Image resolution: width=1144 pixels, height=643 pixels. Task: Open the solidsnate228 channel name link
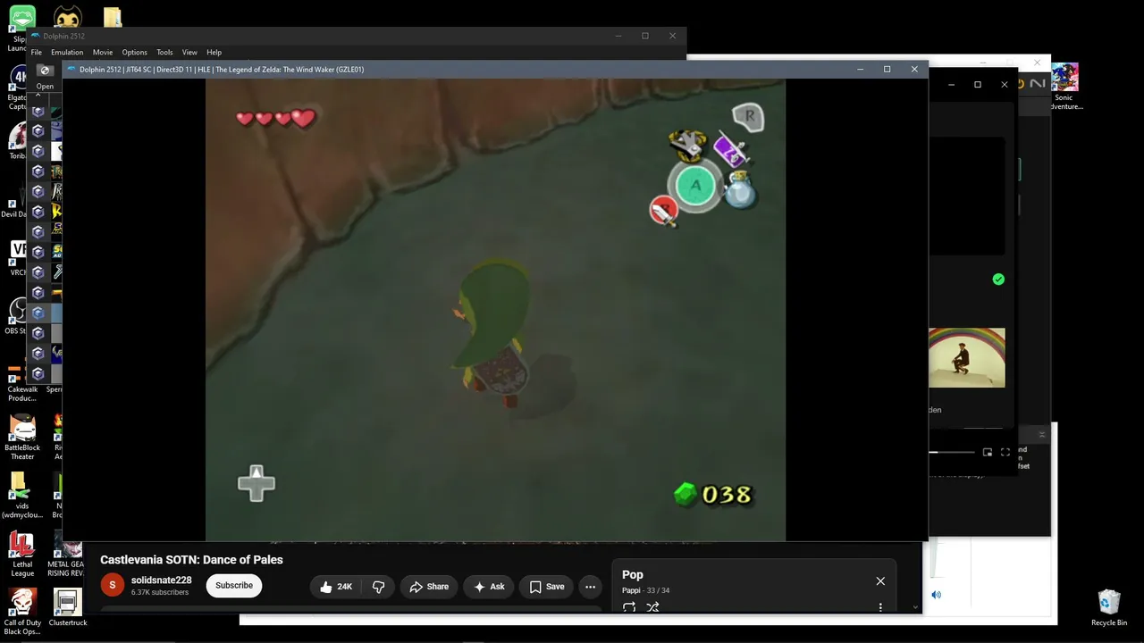click(162, 580)
